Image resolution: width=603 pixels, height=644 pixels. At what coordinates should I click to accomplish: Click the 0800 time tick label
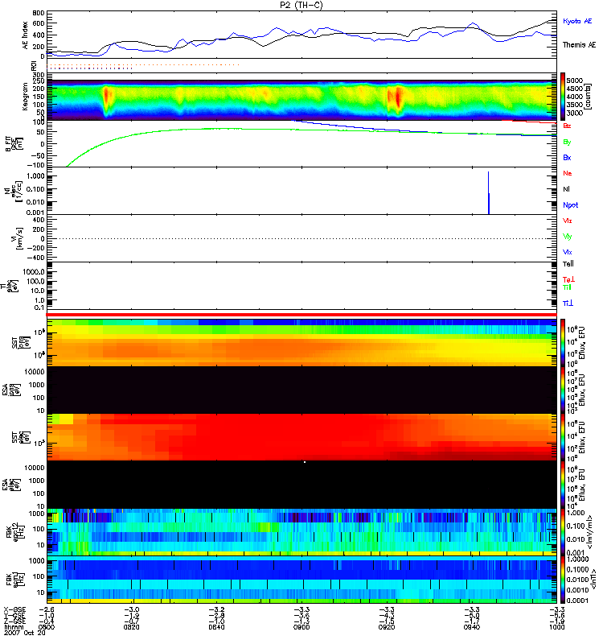(x=47, y=627)
